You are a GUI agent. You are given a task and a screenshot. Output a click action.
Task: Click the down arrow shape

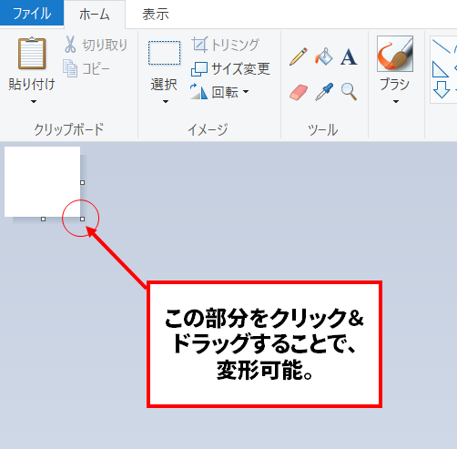(441, 89)
